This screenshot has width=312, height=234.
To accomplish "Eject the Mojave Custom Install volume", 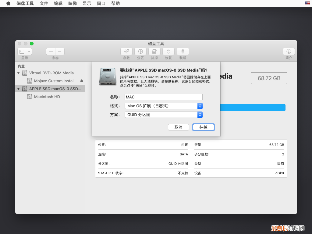I will click(x=82, y=81).
